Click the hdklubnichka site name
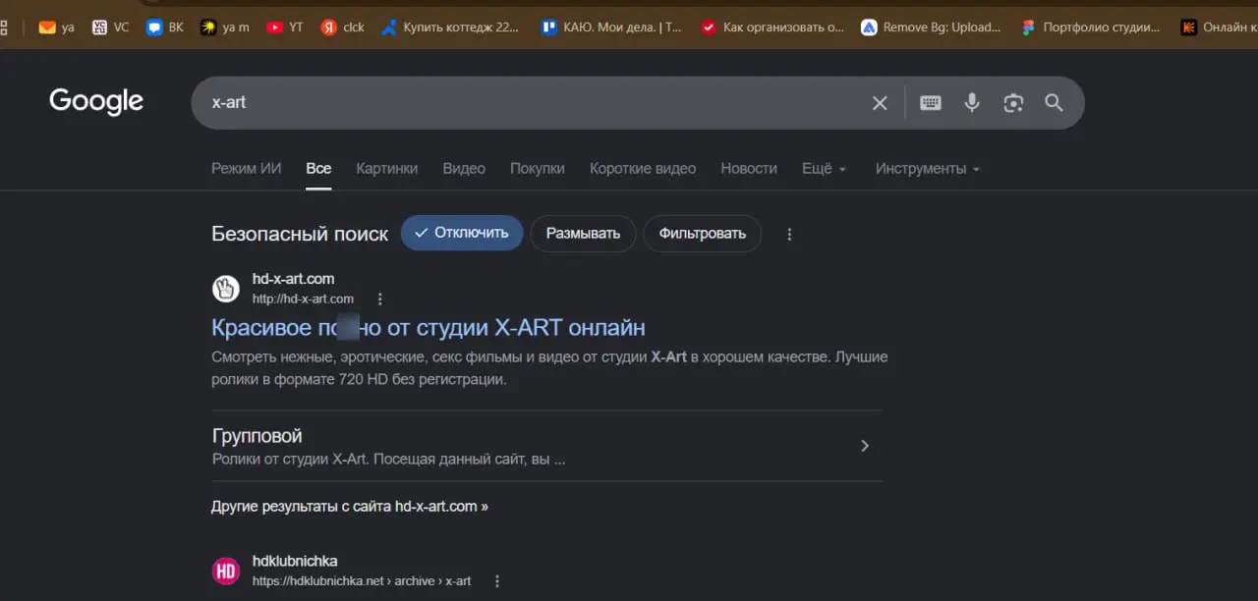The width and height of the screenshot is (1258, 601). tap(295, 562)
